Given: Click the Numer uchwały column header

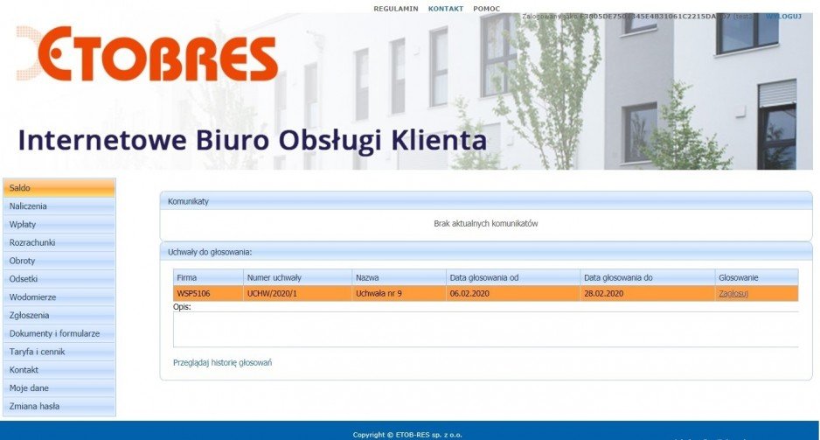Looking at the screenshot, I should pos(297,277).
